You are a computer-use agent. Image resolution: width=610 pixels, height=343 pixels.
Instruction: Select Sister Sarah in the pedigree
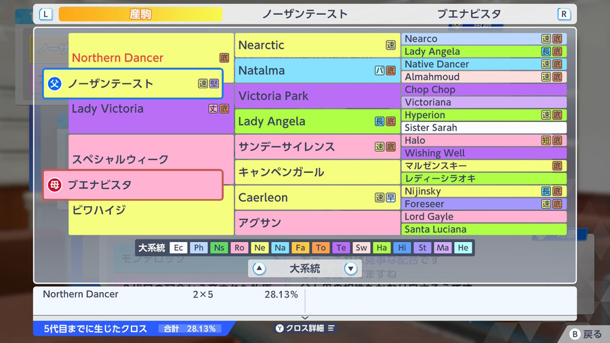(x=484, y=127)
